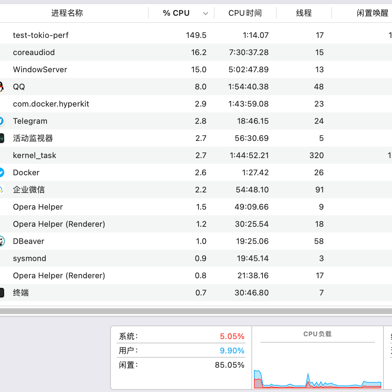Screen dimensions: 392x392
Task: Click the 149.5 CPU value
Action: (196, 35)
